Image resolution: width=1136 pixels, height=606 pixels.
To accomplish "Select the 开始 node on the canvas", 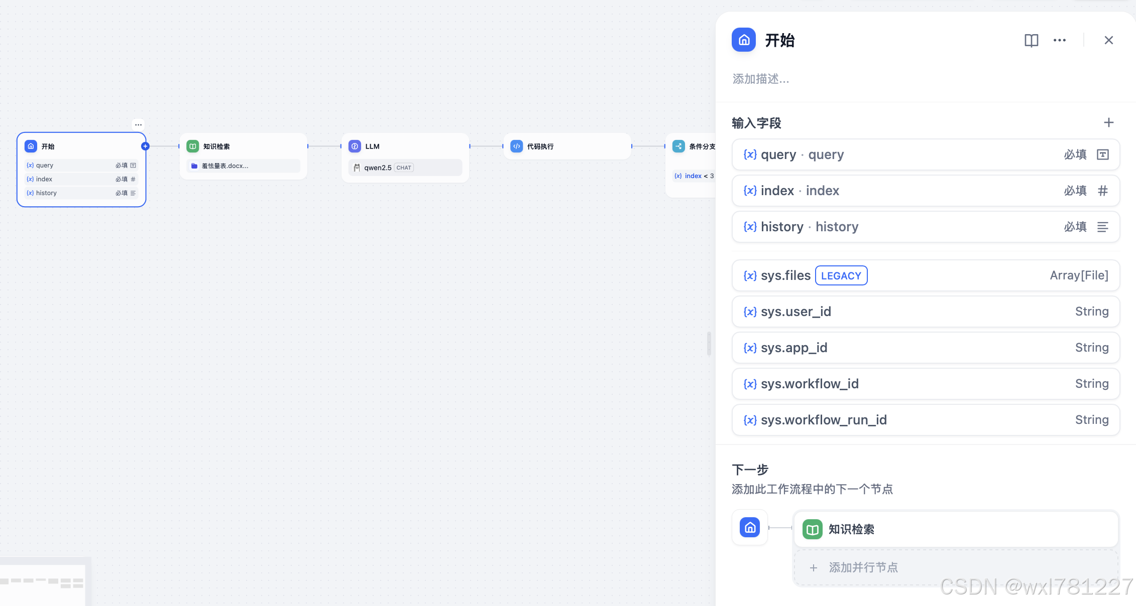I will (81, 170).
